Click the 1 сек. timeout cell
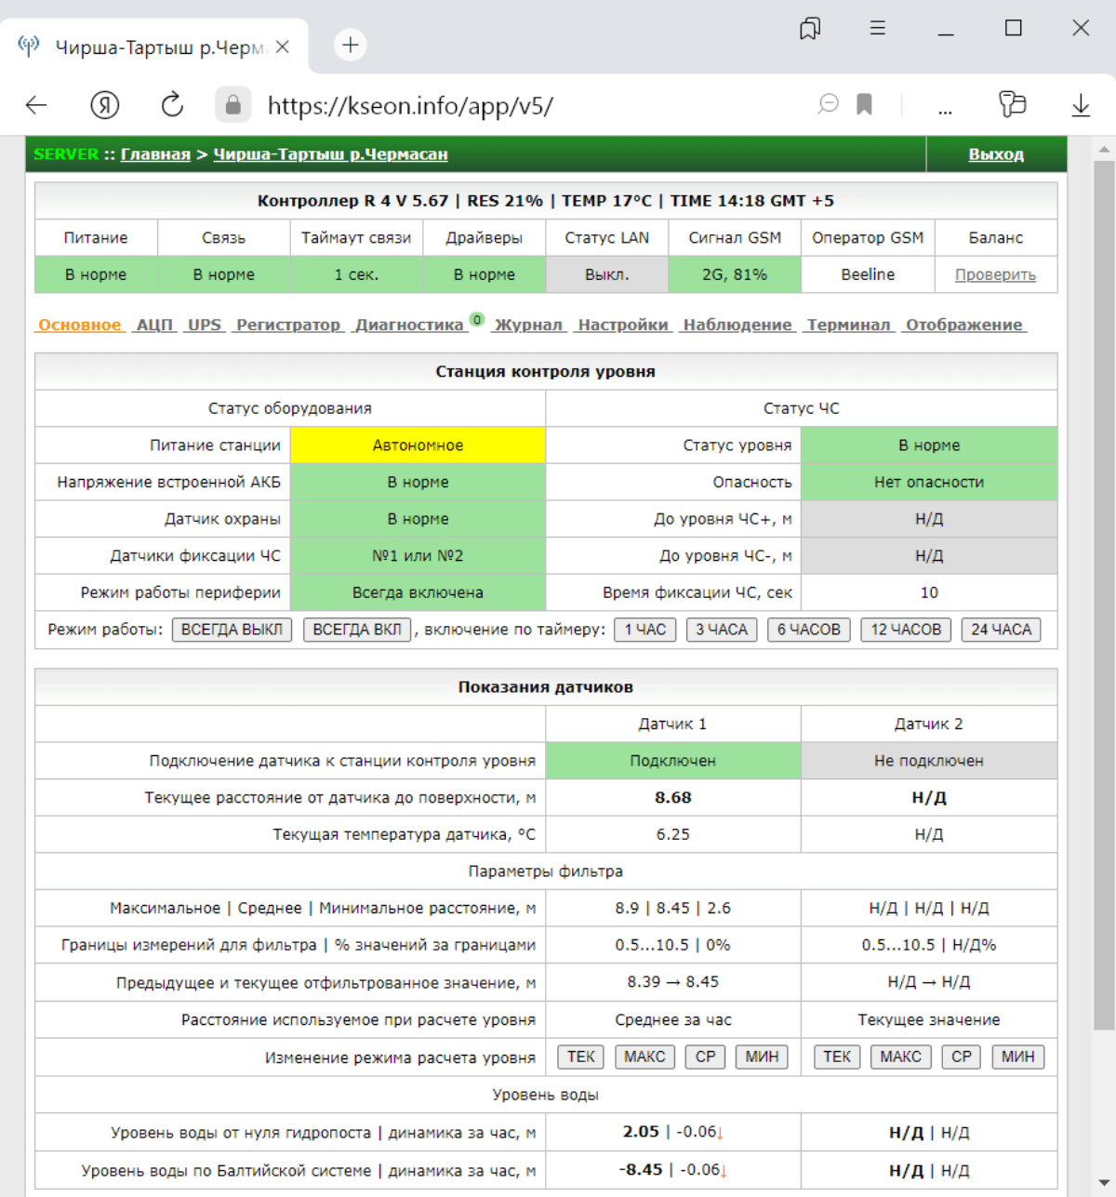 pyautogui.click(x=356, y=275)
